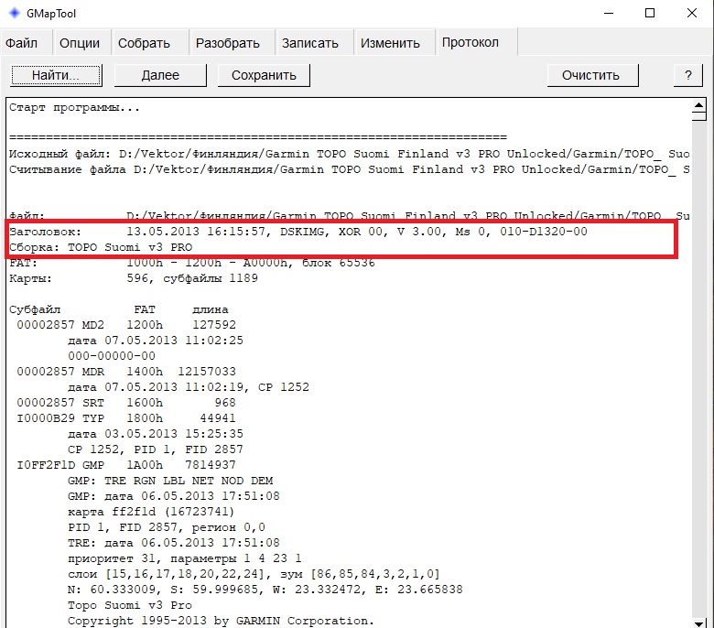Clear the log with Очистить button

point(590,75)
